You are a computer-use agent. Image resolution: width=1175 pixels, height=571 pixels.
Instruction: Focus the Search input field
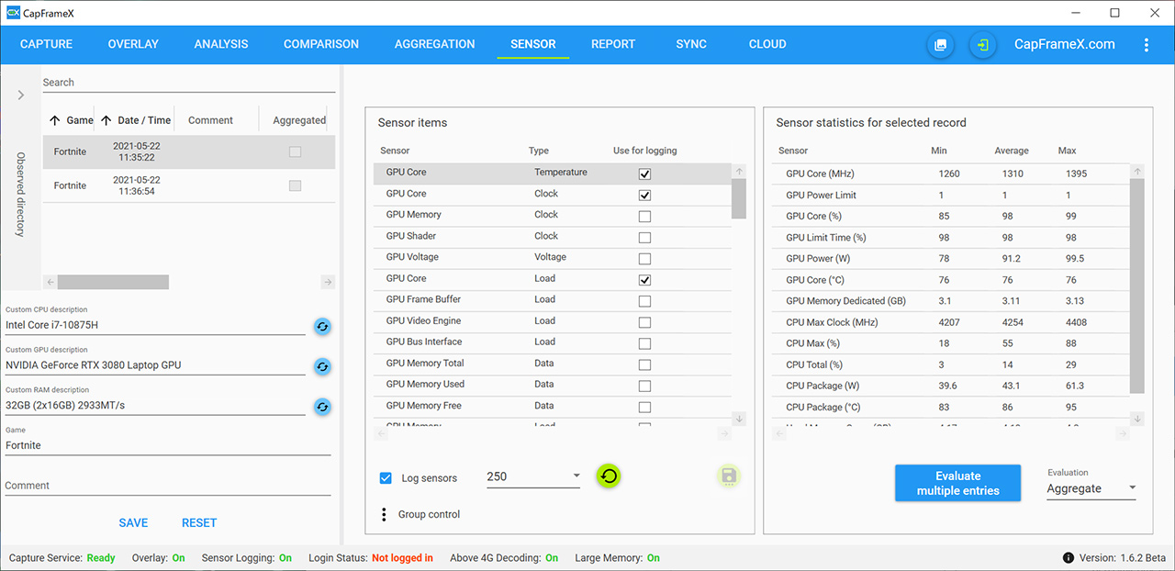click(x=188, y=83)
